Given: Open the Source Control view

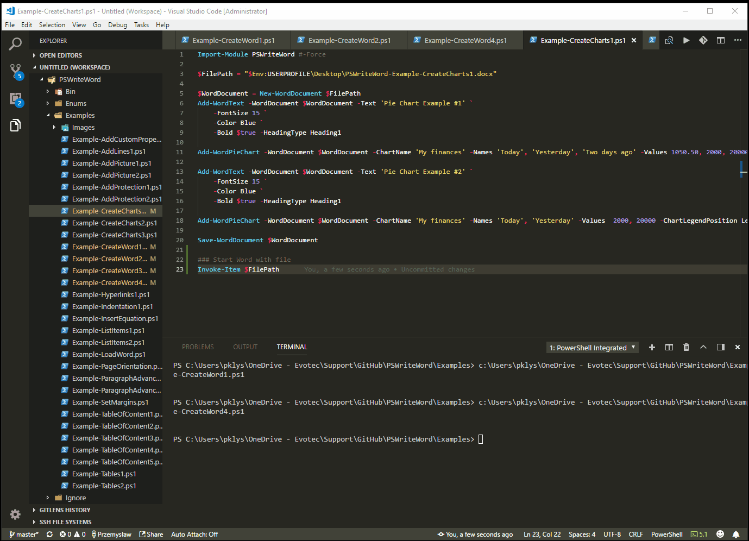Looking at the screenshot, I should [x=15, y=71].
